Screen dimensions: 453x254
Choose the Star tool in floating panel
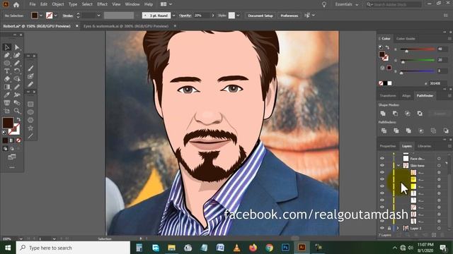pos(30,128)
